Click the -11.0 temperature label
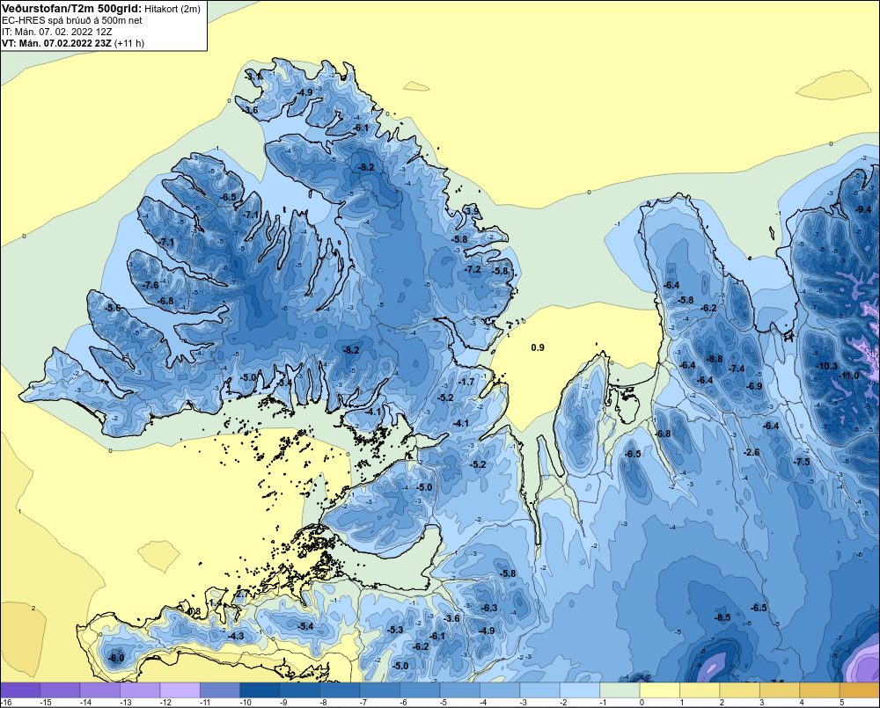Viewport: 880px width, 708px height. tap(848, 376)
